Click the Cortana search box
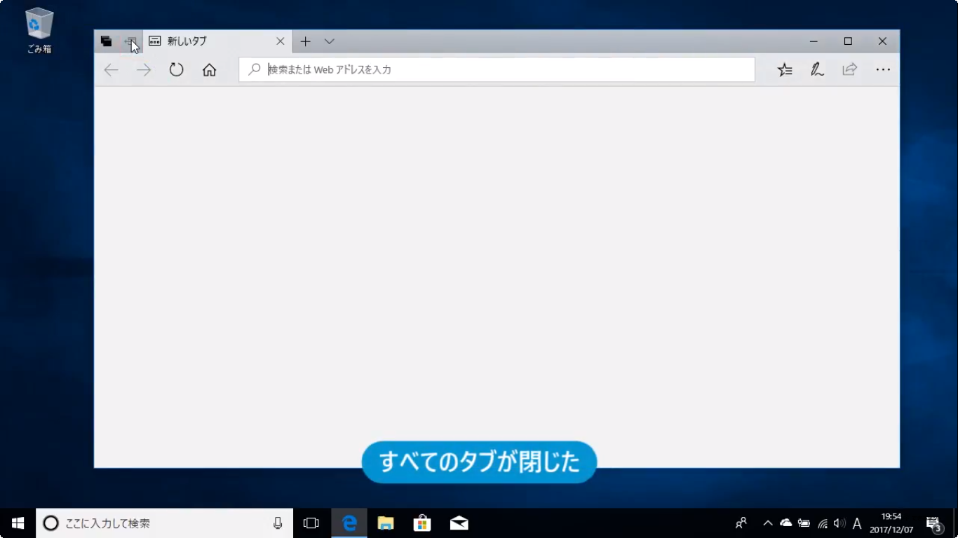958x538 pixels. pos(164,523)
